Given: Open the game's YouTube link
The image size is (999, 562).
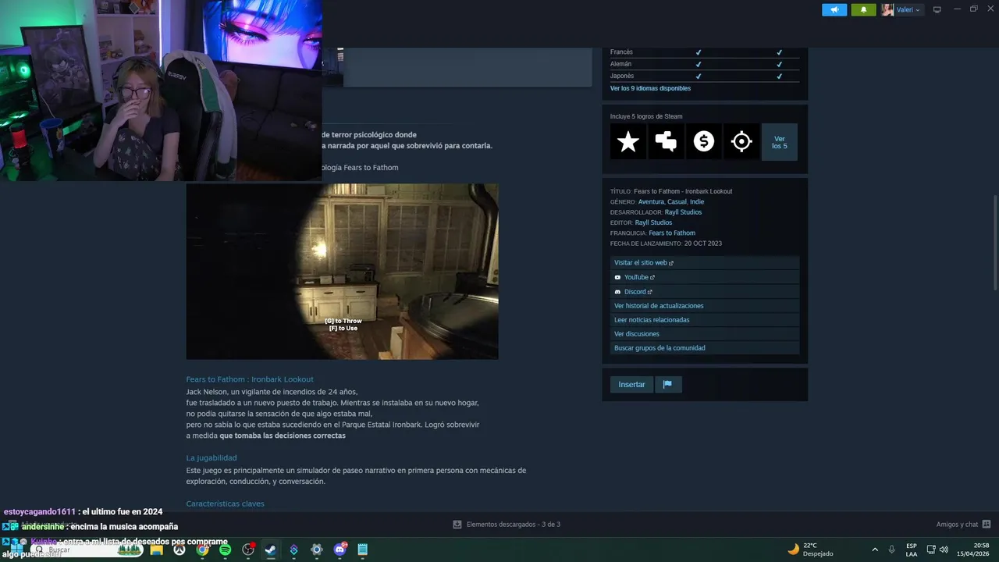Looking at the screenshot, I should click(x=705, y=277).
